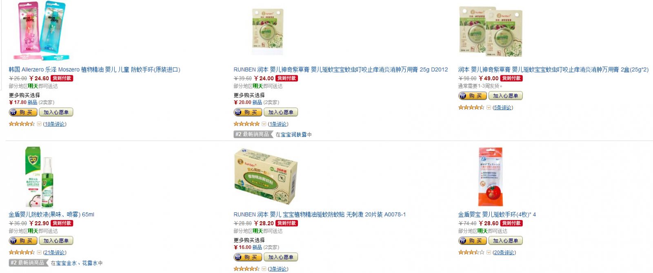Buy the 润本 2盒(25g*2) balm set
The image size is (653, 273).
pyautogui.click(x=473, y=96)
